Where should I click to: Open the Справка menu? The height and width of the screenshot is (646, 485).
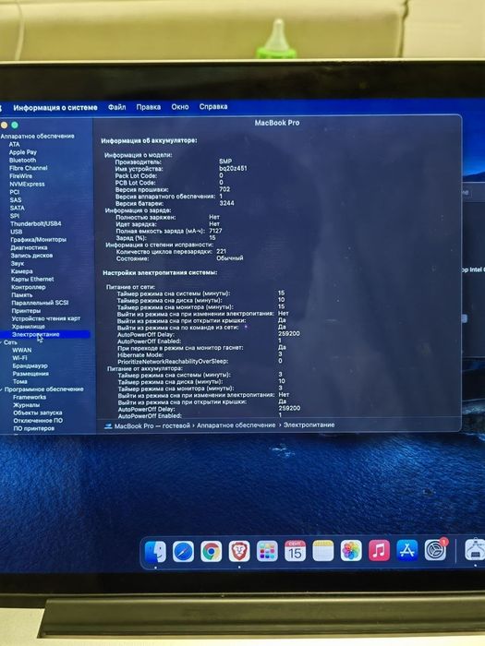213,106
